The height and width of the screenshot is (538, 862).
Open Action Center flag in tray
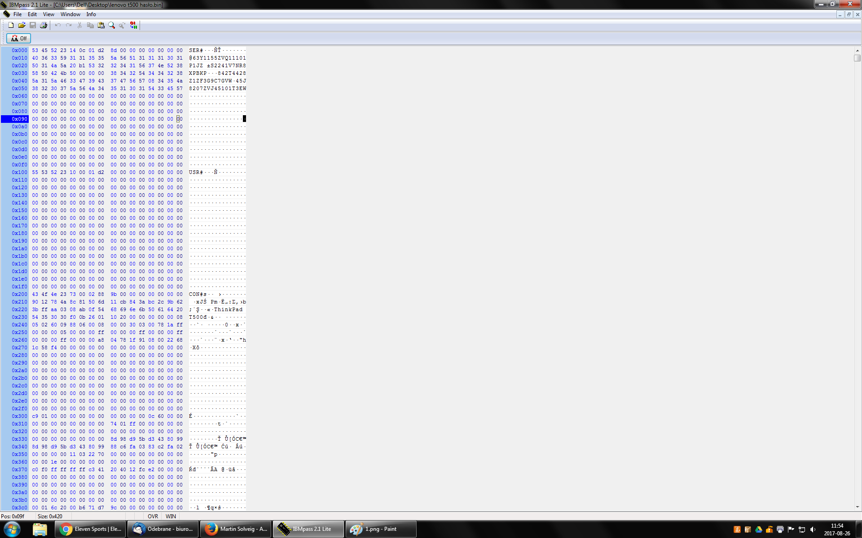coord(791,529)
